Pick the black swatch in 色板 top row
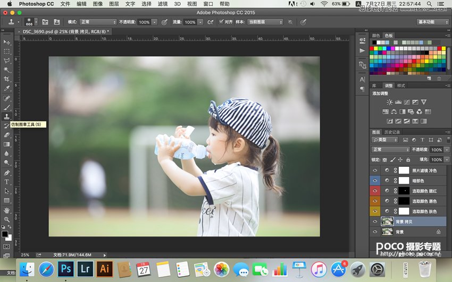 374,42
